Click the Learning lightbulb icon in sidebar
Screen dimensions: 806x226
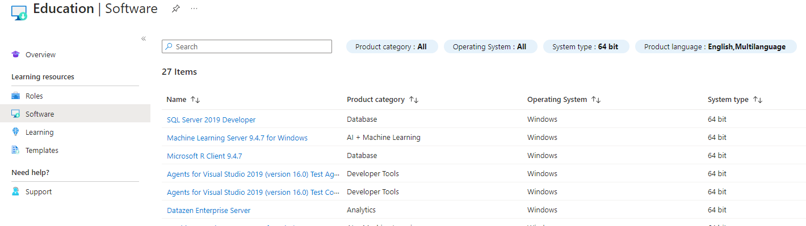pyautogui.click(x=15, y=132)
